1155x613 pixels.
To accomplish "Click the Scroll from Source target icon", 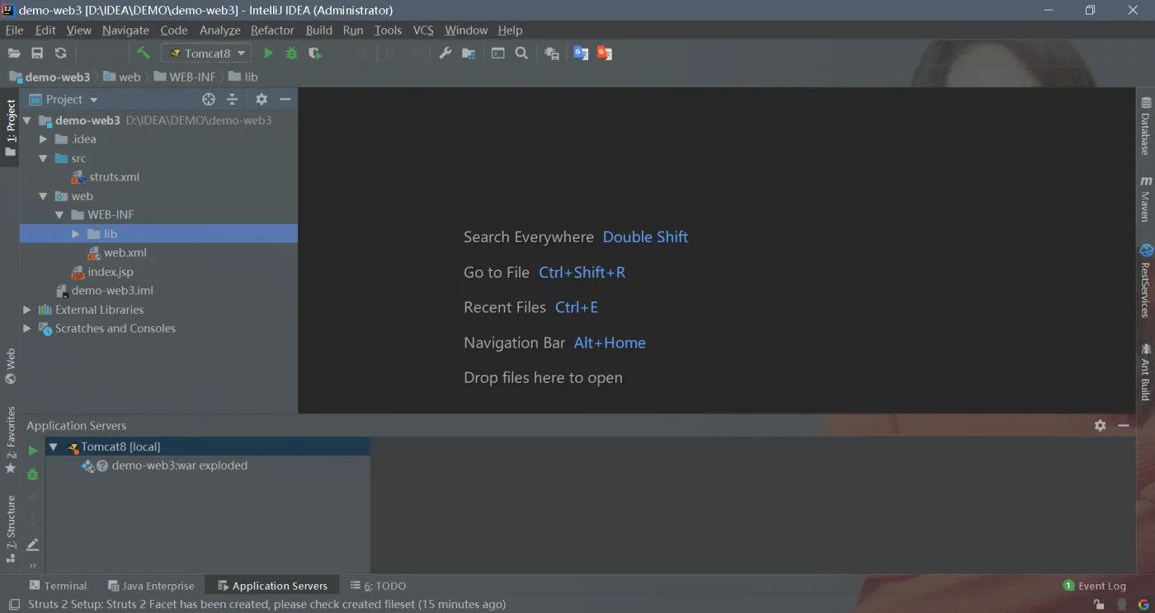I will click(209, 99).
